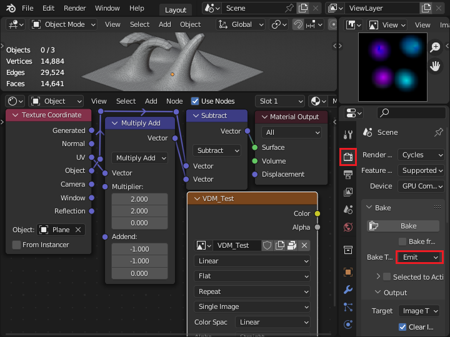Open the image browse dropdown beside VDM_Test

(x=204, y=245)
